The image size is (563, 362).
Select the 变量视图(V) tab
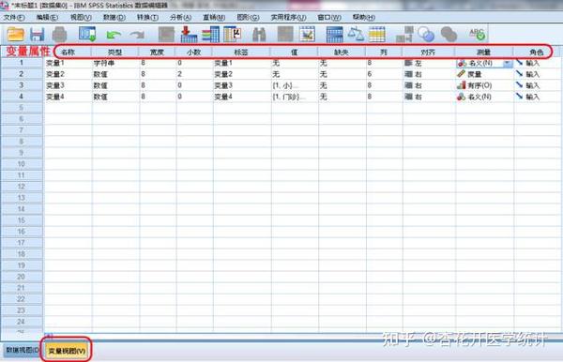[68, 351]
